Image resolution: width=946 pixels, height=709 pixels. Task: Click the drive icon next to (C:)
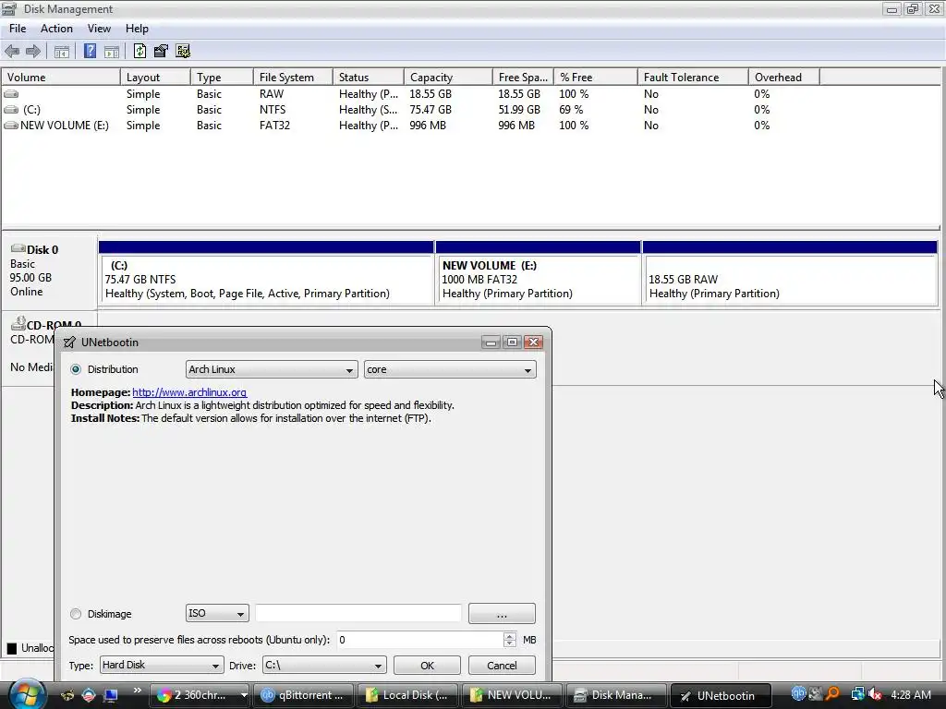11,110
